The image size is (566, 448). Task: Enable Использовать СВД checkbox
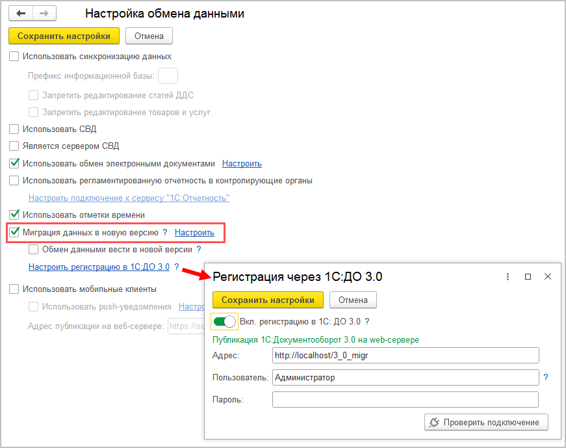tap(14, 129)
